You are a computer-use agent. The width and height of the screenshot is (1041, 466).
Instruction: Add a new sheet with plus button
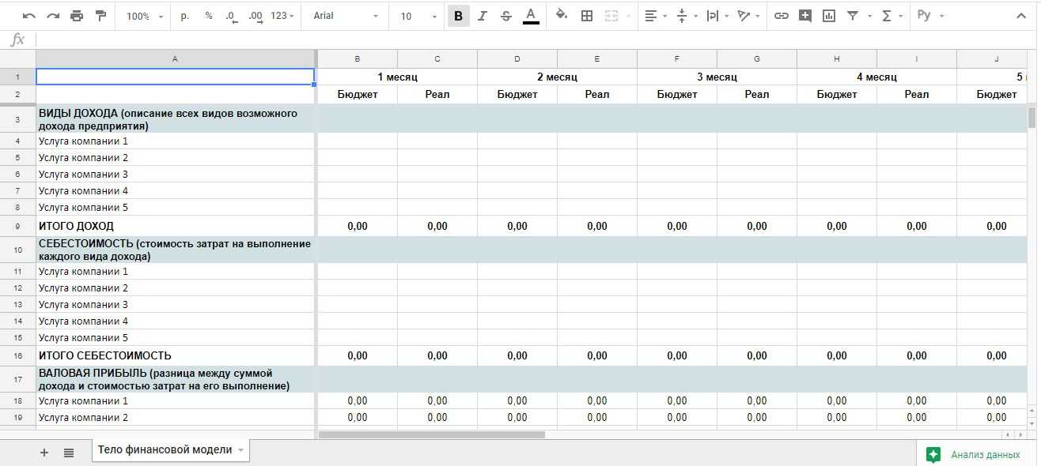click(44, 453)
